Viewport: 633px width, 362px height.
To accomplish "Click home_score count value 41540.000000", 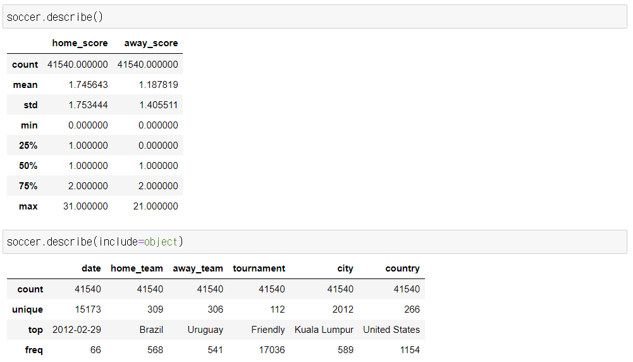I will pyautogui.click(x=78, y=65).
